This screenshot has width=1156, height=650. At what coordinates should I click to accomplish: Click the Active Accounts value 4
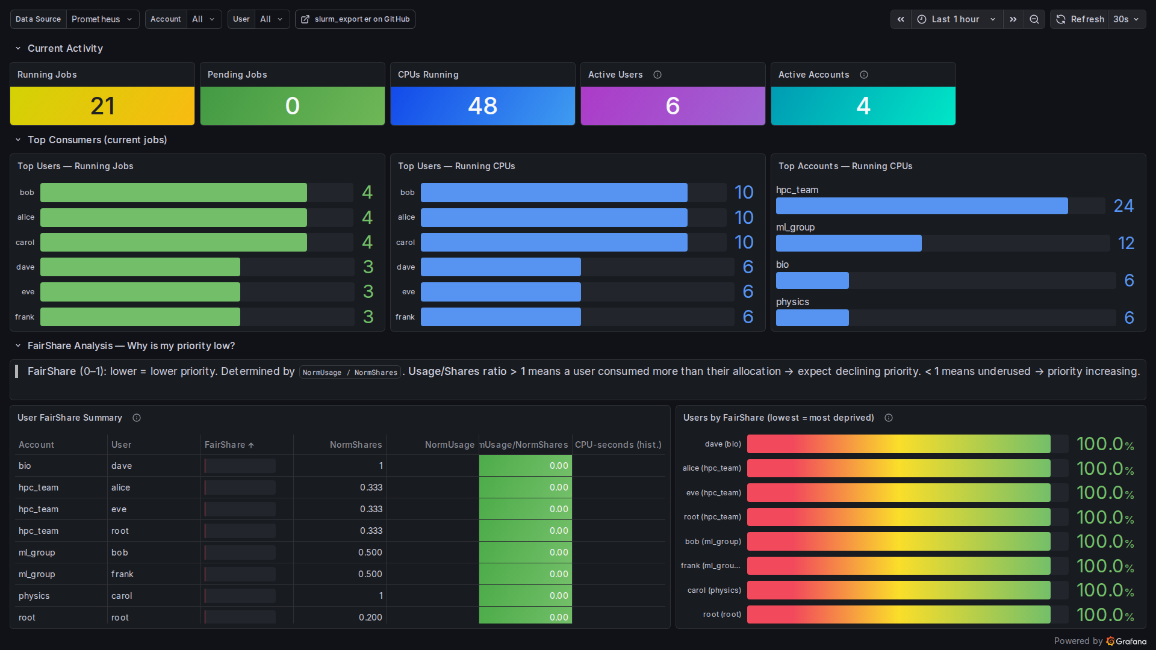tap(863, 106)
